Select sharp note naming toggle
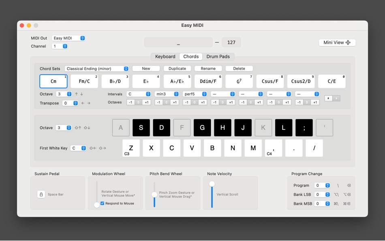This screenshot has height=241, width=385. click(328, 98)
